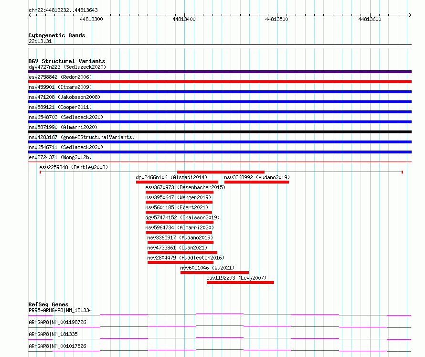This screenshot has height=357, width=425.
Task: Click the chr22:44813232..44813643 coordinate label
Action: pos(63,10)
